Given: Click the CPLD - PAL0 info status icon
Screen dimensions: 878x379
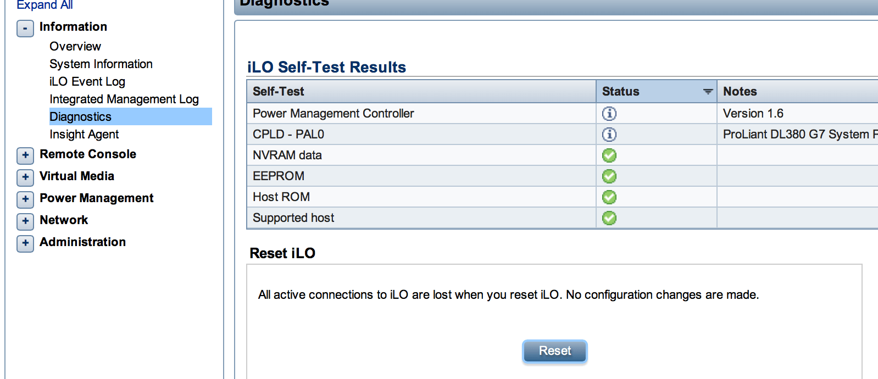Looking at the screenshot, I should 609,135.
